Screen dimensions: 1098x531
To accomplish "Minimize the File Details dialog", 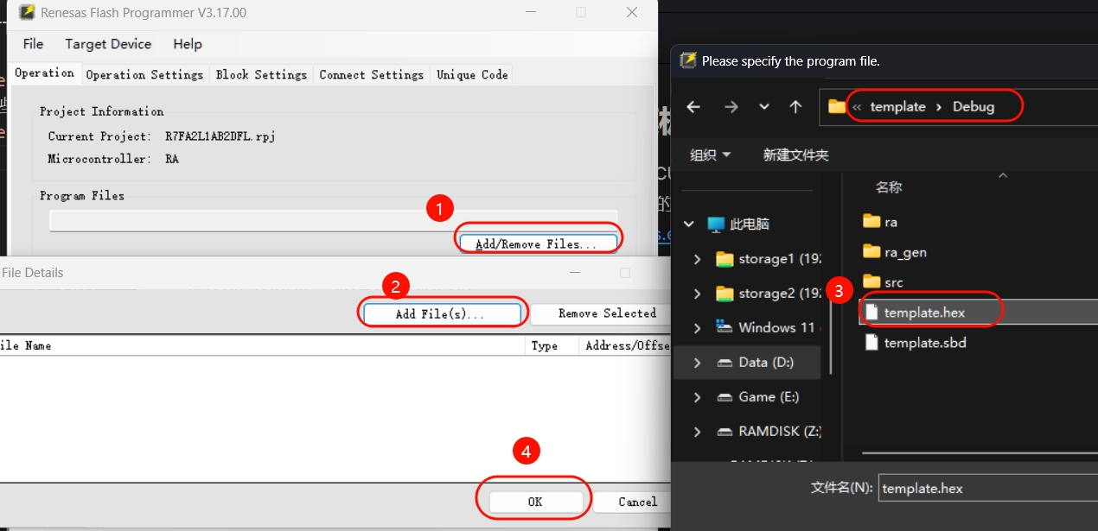I will point(574,272).
